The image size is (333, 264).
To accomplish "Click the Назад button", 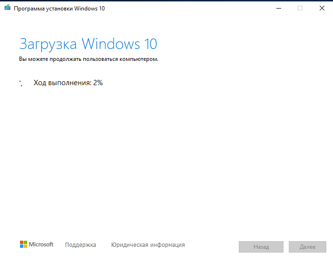I will (261, 247).
